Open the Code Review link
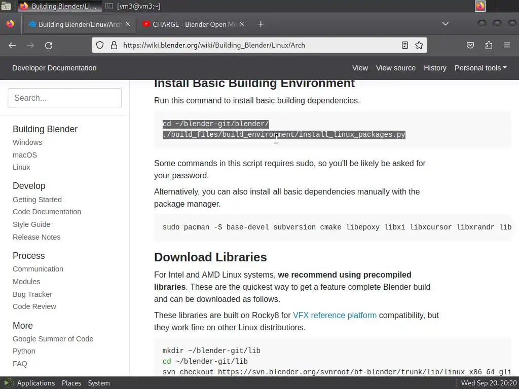 34,306
